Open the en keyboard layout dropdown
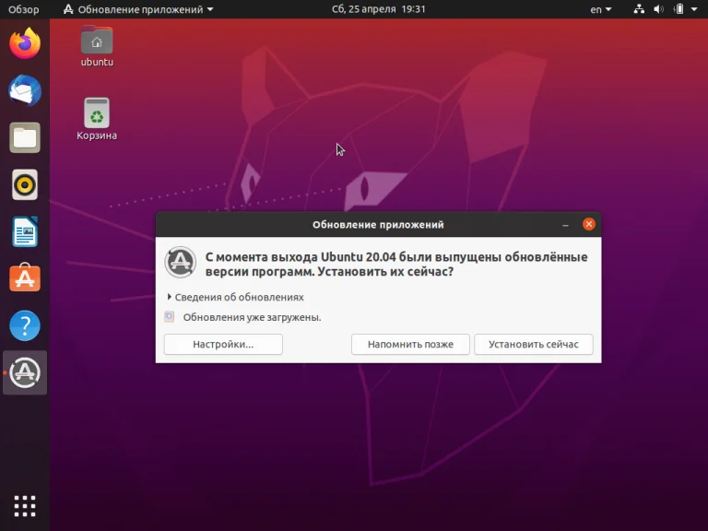Viewport: 708px width, 531px height. click(x=600, y=9)
